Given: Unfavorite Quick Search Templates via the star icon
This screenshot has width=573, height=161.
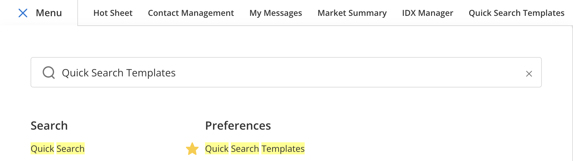Looking at the screenshot, I should click(x=192, y=149).
